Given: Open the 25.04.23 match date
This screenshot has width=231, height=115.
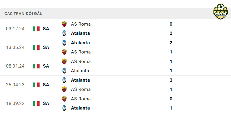Looking at the screenshot, I should pos(15,85).
